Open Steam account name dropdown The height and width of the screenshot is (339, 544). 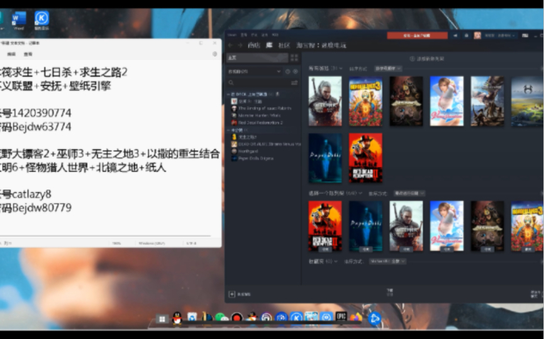(499, 35)
